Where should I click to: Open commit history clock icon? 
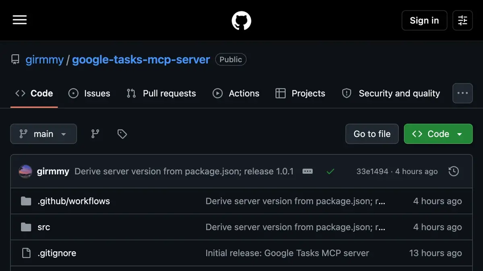point(454,171)
